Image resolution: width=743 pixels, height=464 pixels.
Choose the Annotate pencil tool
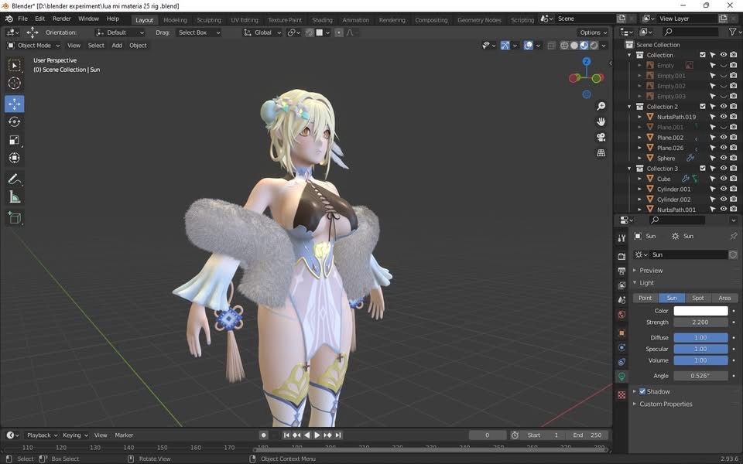(15, 179)
